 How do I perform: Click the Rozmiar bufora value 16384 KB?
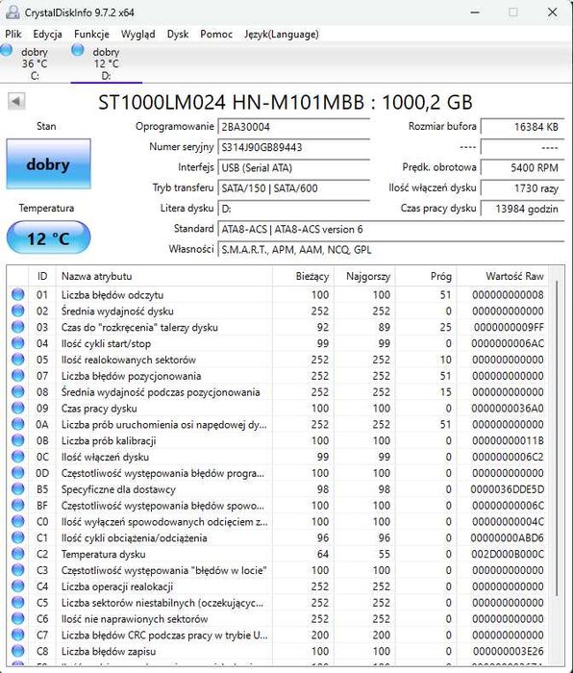(522, 127)
